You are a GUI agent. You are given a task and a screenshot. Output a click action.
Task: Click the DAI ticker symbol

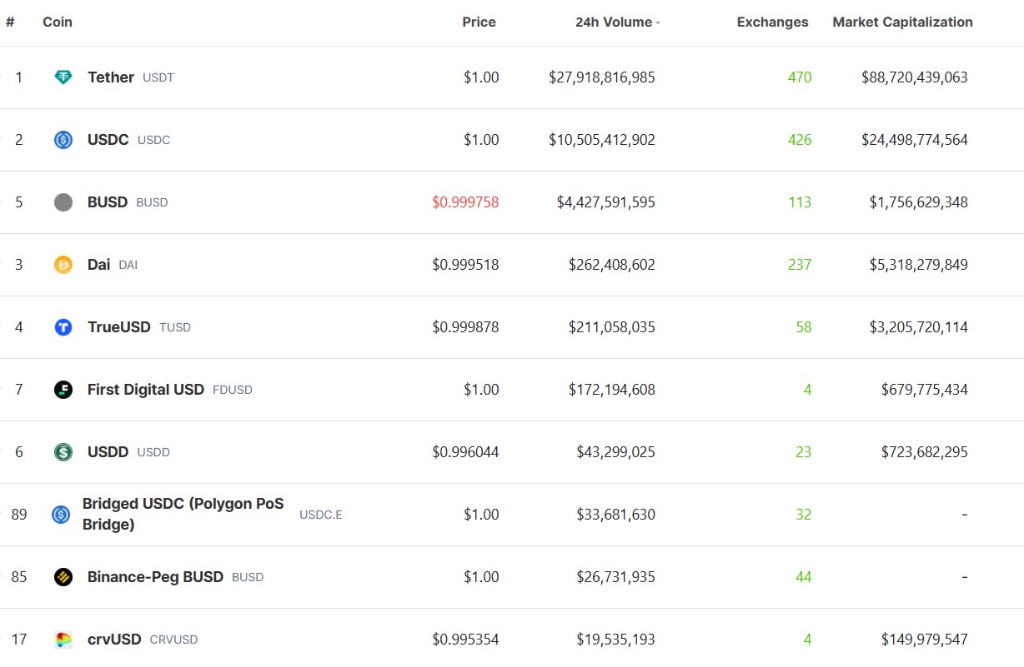pyautogui.click(x=128, y=265)
